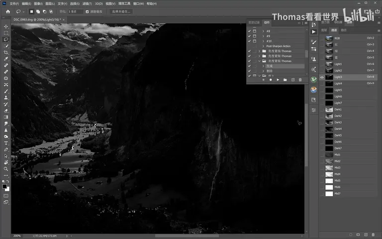382x239 pixels.
Task: Play the selected action
Action: click(278, 80)
